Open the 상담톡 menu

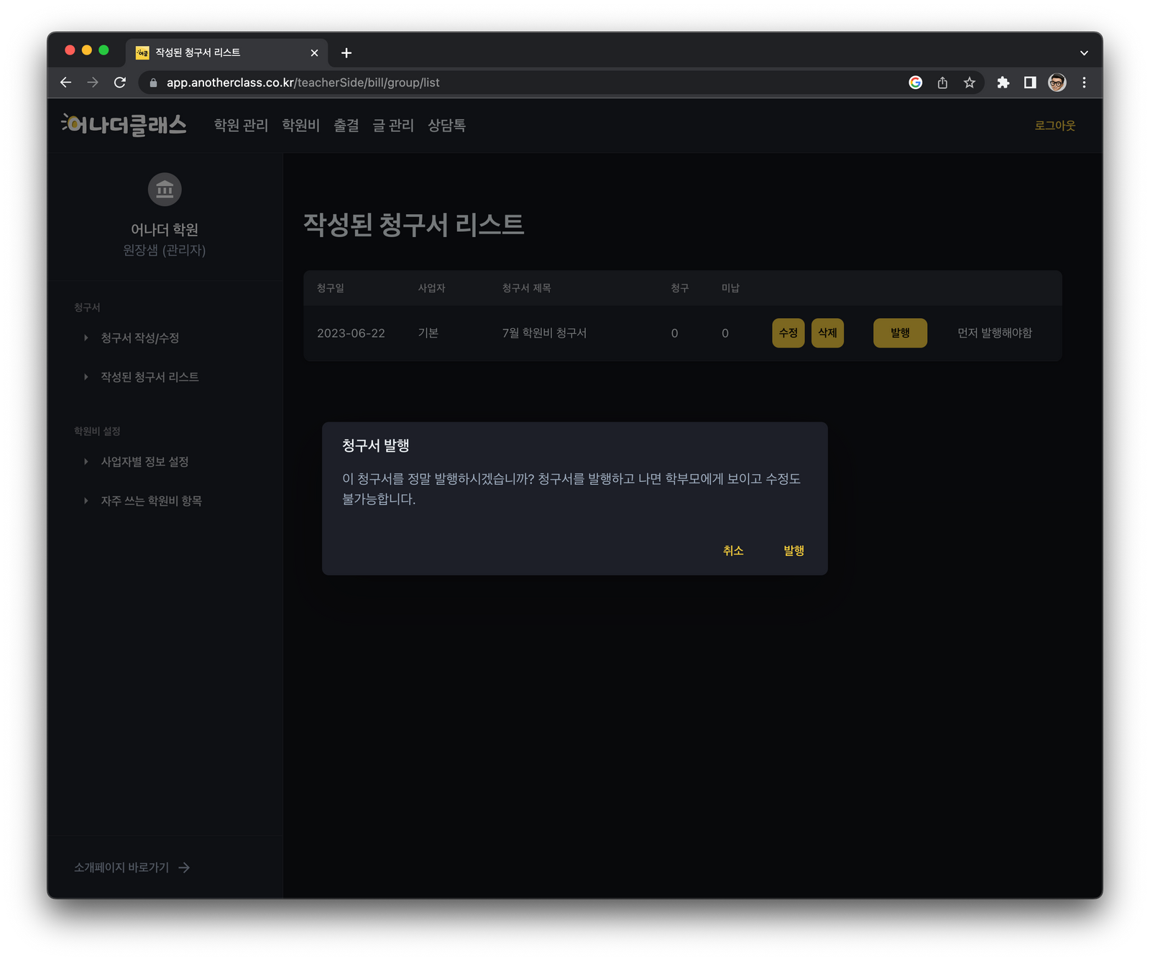(446, 126)
